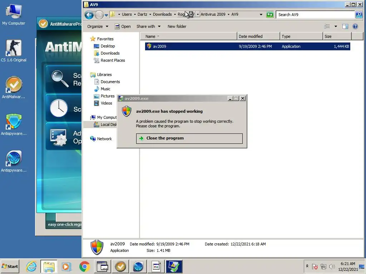Expand dropdown arrow after Antivirus 2009 breadcrumb
The height and width of the screenshot is (274, 366).
pyautogui.click(x=228, y=14)
